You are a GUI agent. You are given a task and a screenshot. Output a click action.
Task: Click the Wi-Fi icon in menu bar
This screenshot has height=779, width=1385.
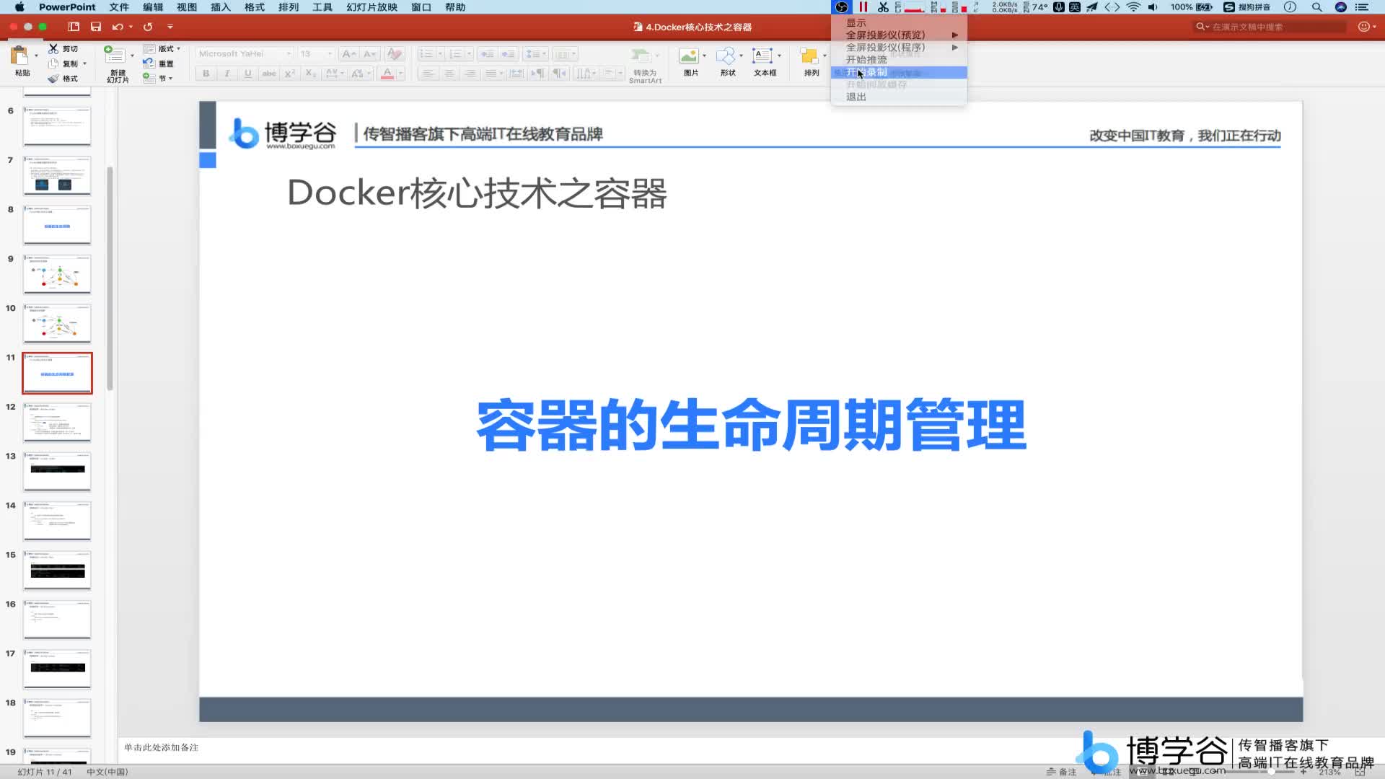(x=1133, y=7)
